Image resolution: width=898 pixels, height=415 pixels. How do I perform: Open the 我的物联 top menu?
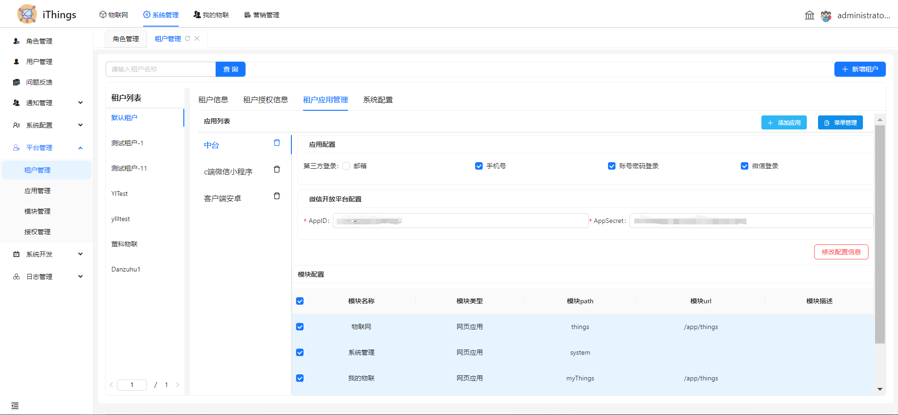tap(211, 15)
